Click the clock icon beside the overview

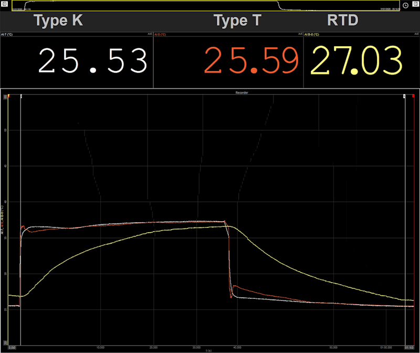click(x=405, y=5)
